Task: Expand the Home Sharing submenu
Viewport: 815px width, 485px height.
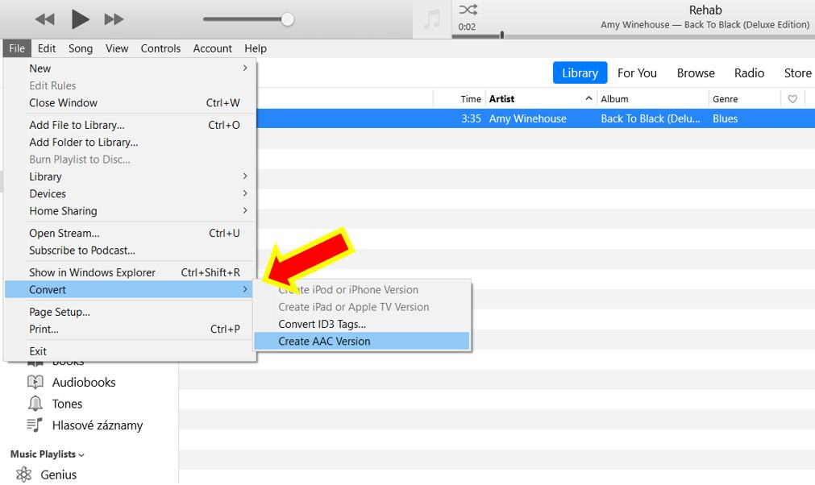Action: [130, 211]
